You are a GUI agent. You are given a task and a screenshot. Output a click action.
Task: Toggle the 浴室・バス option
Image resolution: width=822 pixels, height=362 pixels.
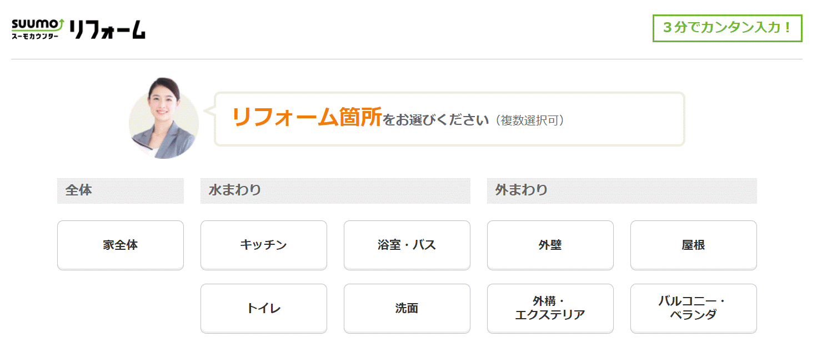(407, 245)
